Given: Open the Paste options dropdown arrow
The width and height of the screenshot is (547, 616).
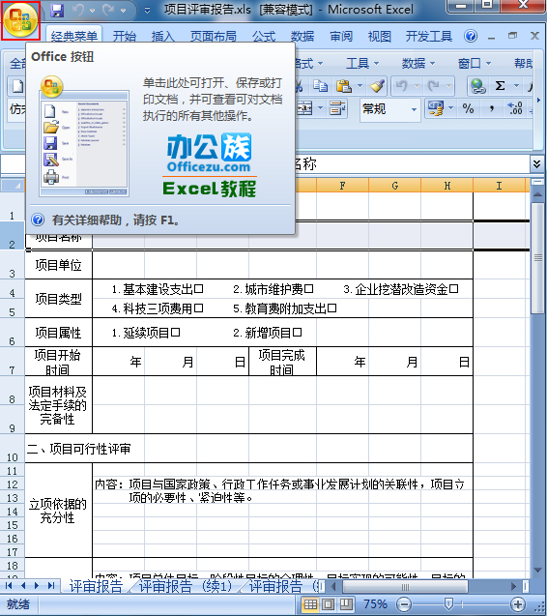Looking at the screenshot, I should point(360,86).
